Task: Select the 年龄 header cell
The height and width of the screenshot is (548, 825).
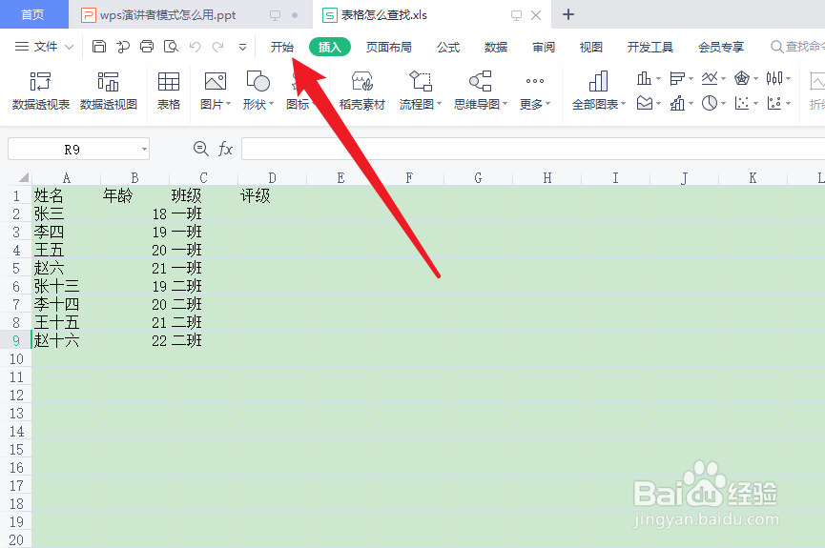Action: (134, 195)
